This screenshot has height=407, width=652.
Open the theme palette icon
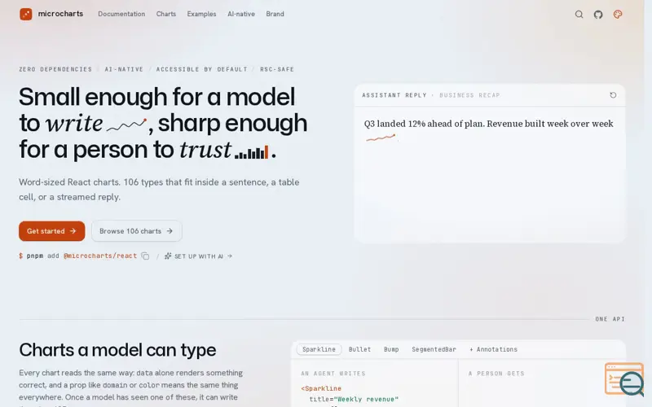[x=618, y=15]
